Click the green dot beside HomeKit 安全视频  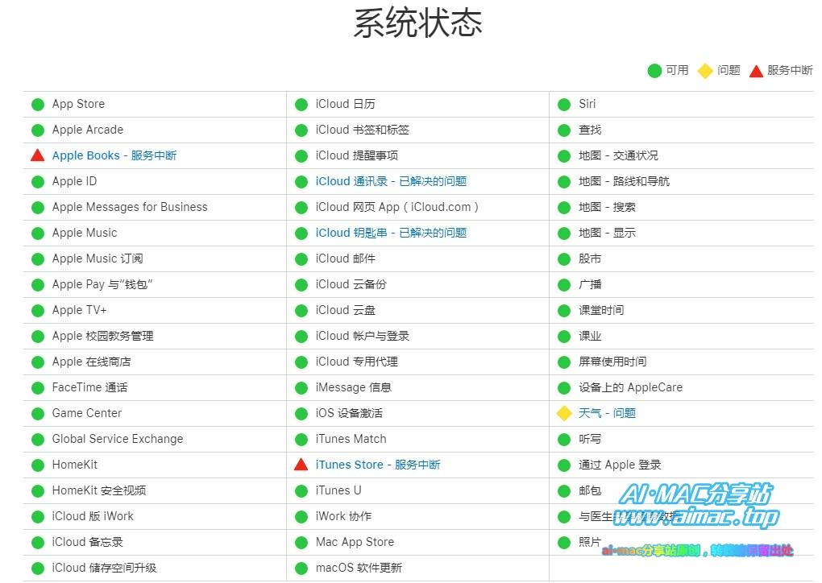(x=38, y=491)
